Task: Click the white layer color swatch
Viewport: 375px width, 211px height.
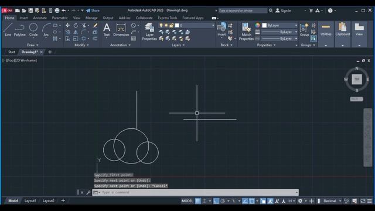Action: tap(177, 25)
